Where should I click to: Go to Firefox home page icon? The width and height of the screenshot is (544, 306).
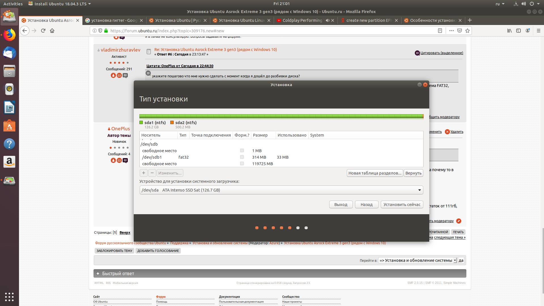point(52,31)
